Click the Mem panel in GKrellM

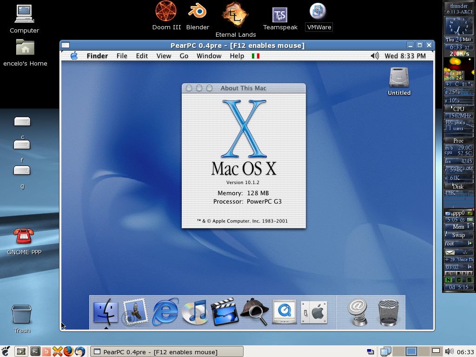pyautogui.click(x=459, y=227)
